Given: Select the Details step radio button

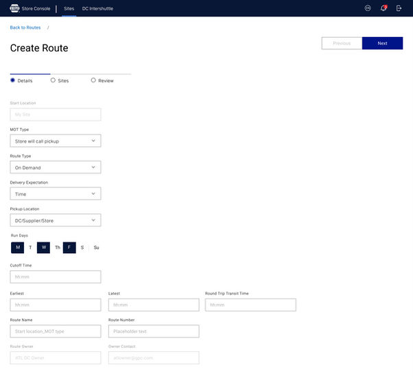Looking at the screenshot, I should [x=12, y=80].
